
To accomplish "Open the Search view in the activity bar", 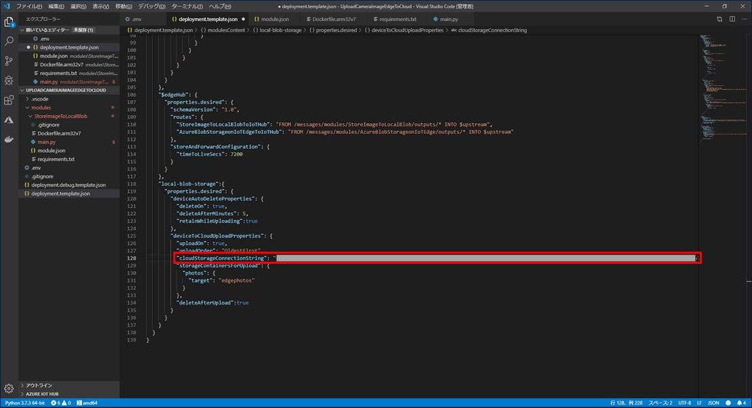I will (9, 41).
